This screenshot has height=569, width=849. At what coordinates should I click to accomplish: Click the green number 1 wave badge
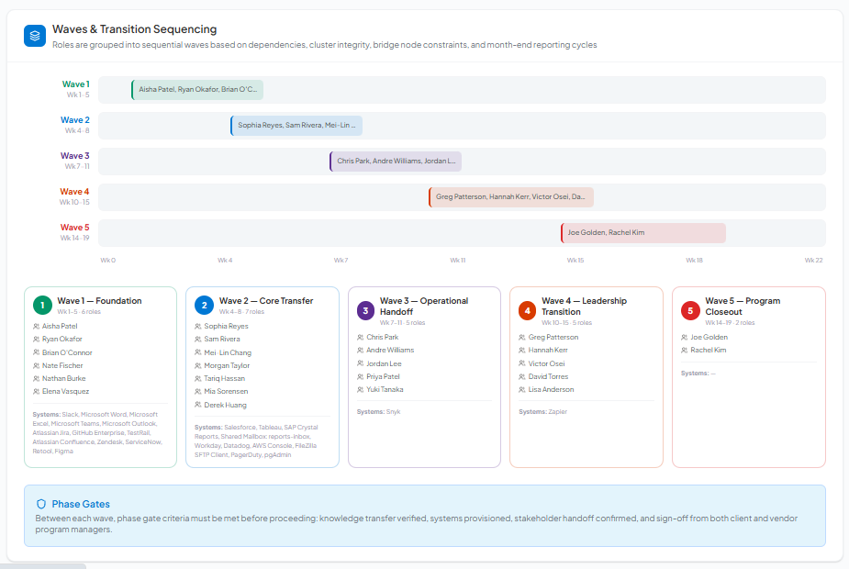tap(41, 305)
